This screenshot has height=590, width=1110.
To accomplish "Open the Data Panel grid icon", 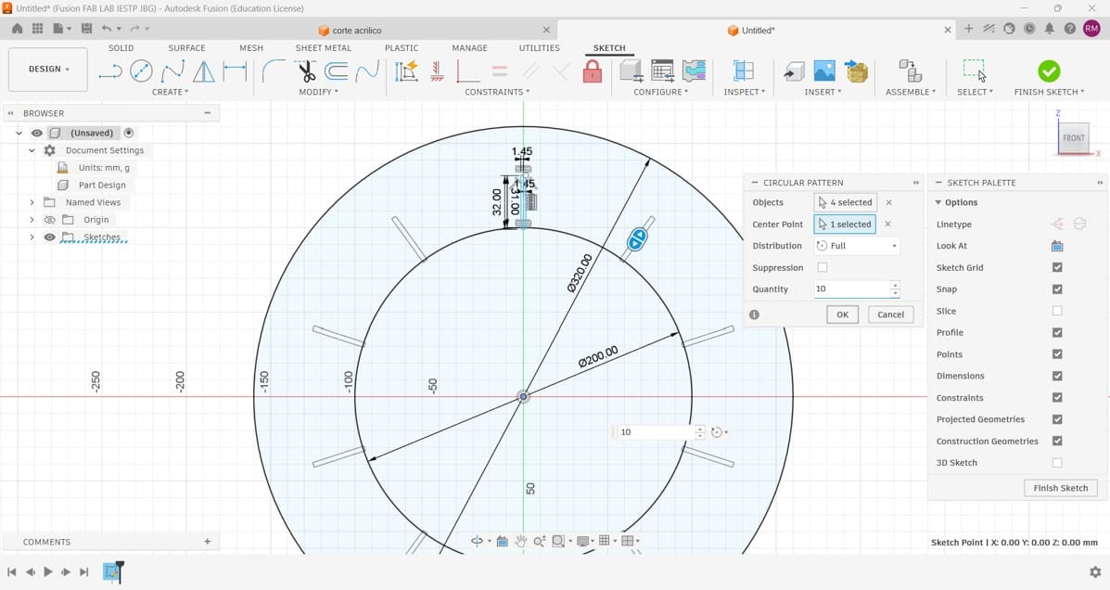I will [37, 29].
